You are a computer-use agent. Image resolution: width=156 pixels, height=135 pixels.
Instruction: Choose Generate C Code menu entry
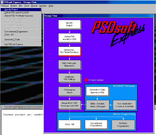point(21,40)
